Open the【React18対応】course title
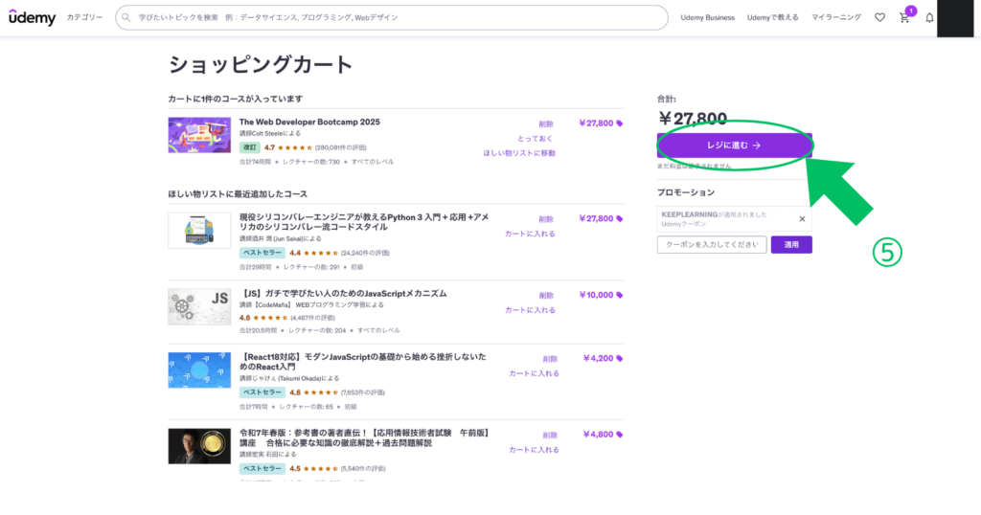 coord(363,361)
